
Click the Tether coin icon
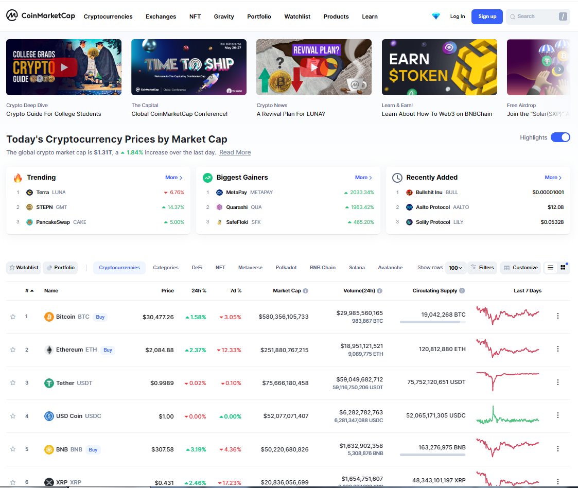49,383
